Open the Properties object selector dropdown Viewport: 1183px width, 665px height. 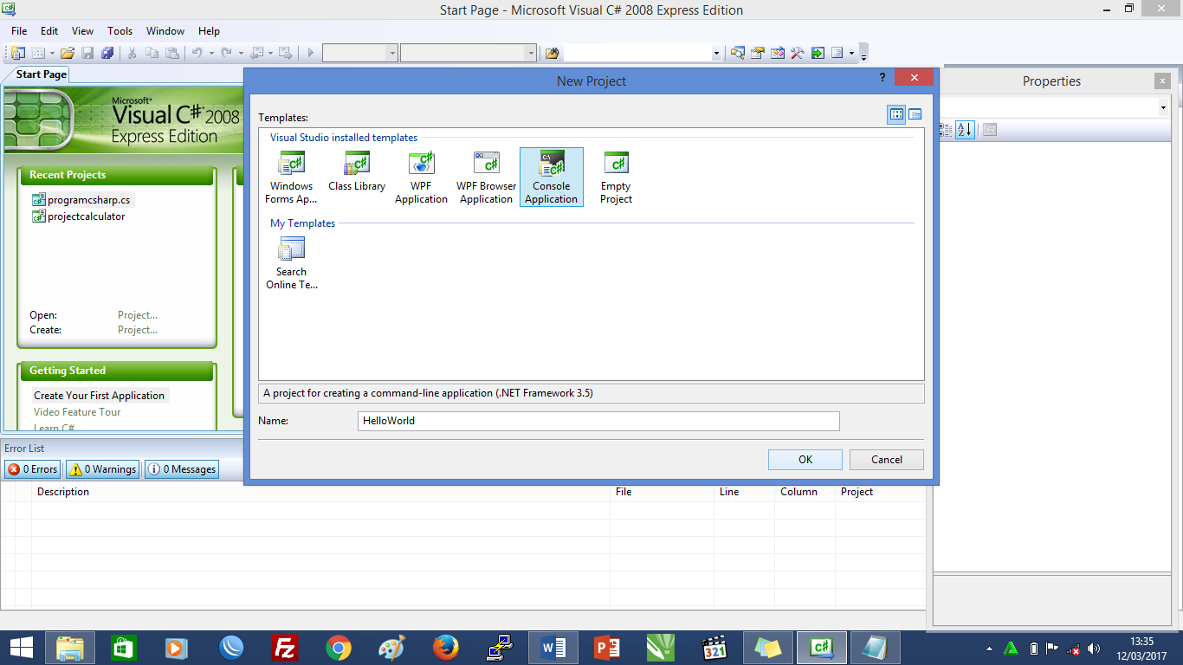(x=1163, y=108)
